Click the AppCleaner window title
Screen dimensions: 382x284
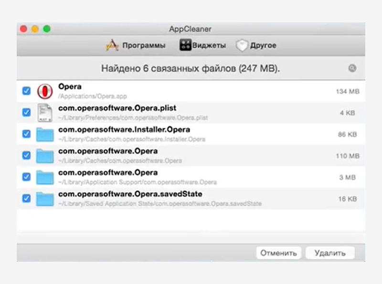click(x=190, y=29)
